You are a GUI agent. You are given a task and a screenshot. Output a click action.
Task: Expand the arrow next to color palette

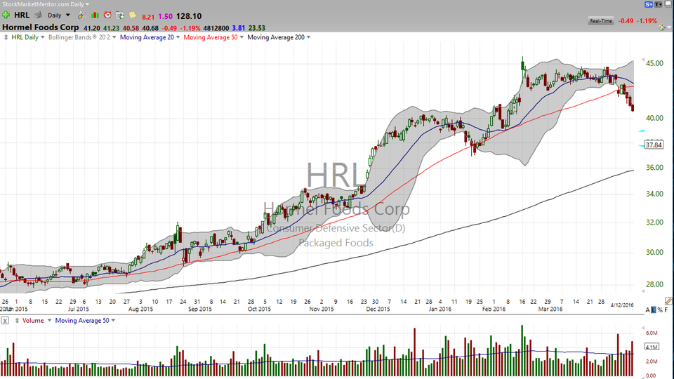668,27
